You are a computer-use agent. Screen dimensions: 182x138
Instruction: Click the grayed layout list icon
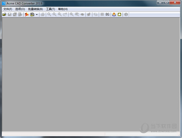(x=102, y=15)
